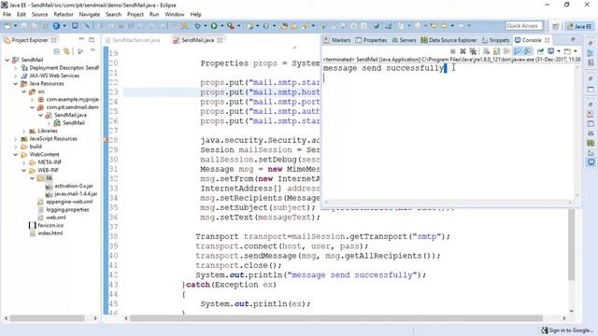Screen dimensions: 598x336
Task: Collapse the WEB-INF folder
Action: [x=24, y=170]
